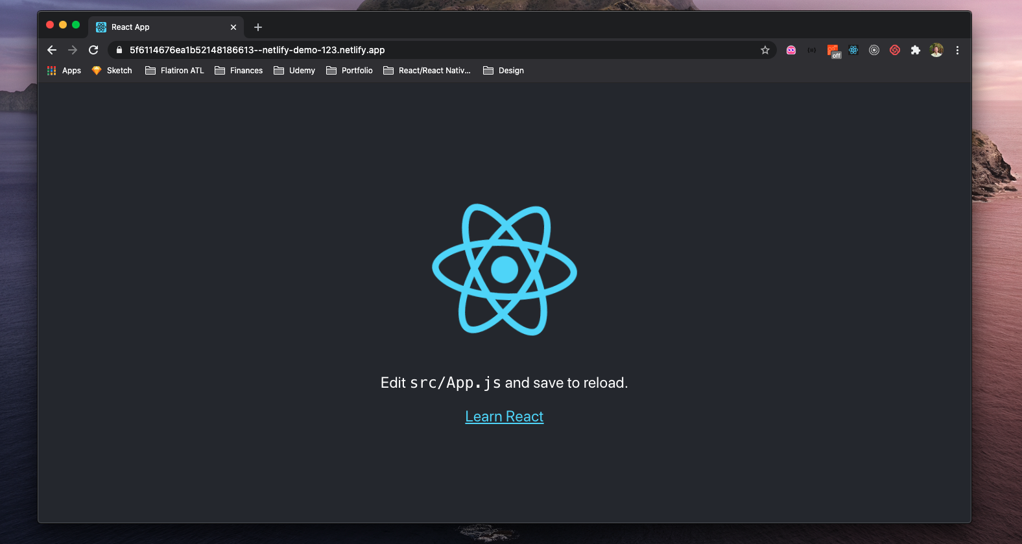Expand the Design bookmark folder
Screen dimensions: 1022x544
click(x=503, y=71)
